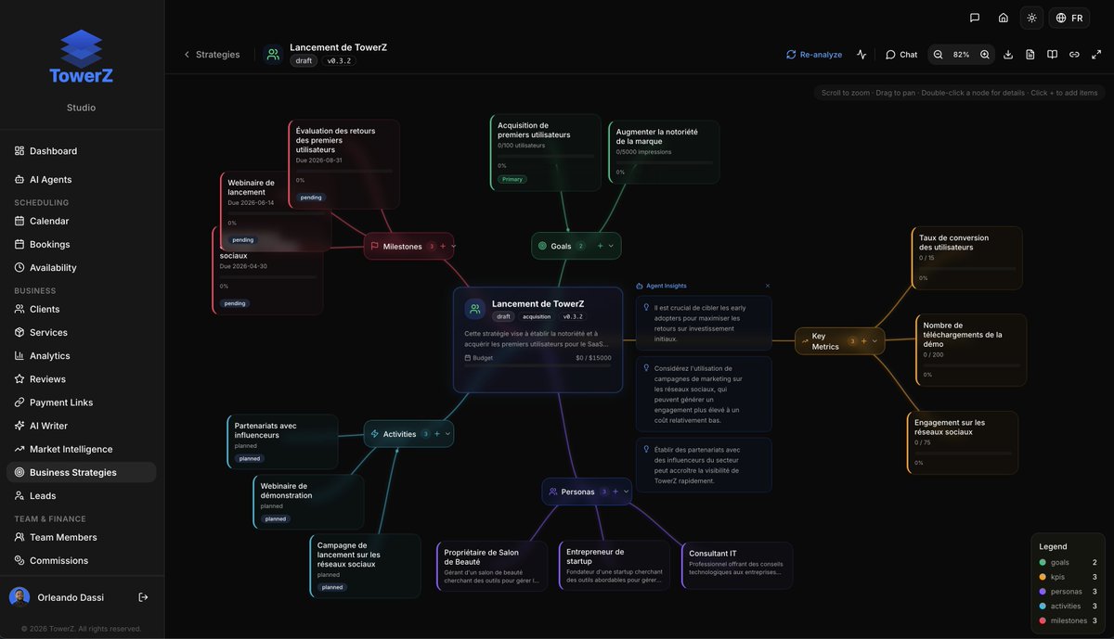The height and width of the screenshot is (639, 1114).
Task: Open Bookings in sidebar
Action: tap(82, 245)
